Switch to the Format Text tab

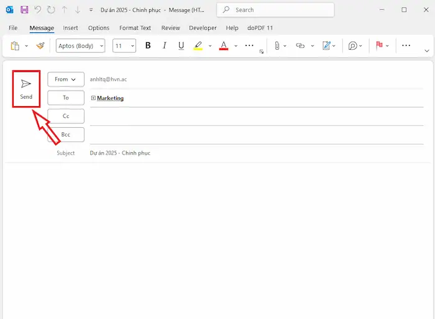tap(135, 28)
